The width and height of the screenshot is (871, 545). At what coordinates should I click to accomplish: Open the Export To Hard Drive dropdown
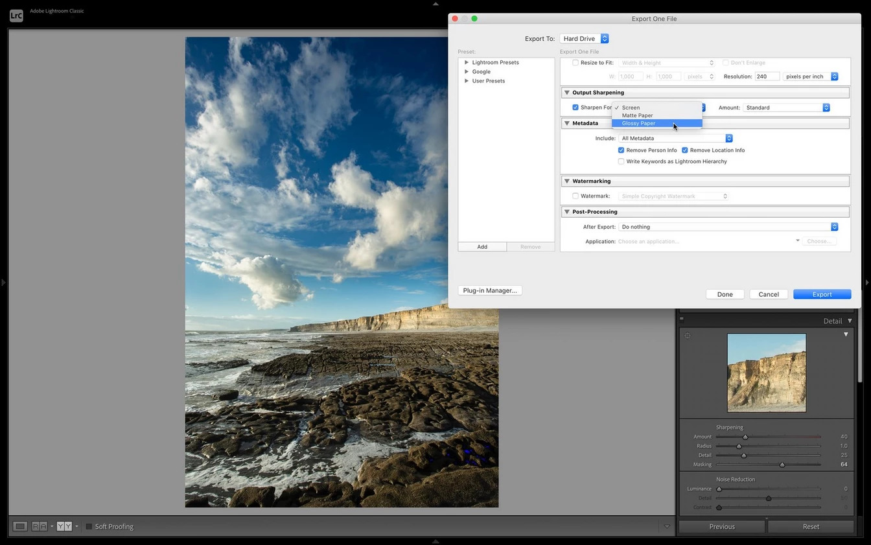[x=584, y=39]
